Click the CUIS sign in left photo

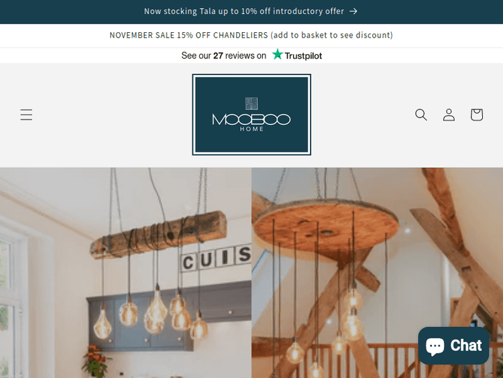pyautogui.click(x=216, y=258)
